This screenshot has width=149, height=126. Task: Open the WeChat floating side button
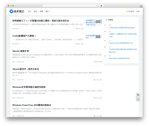pos(138,95)
